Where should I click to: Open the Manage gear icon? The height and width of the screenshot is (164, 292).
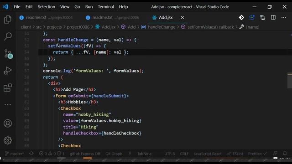pos(8,140)
